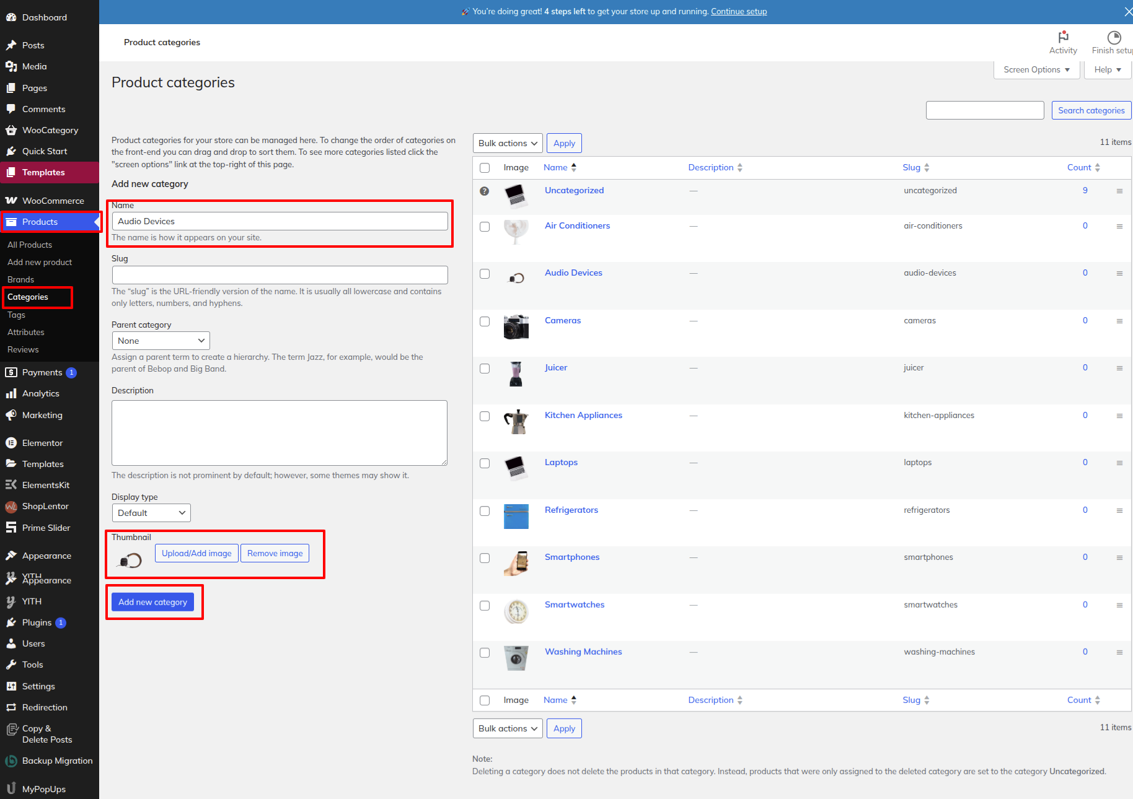Open the Activity flag icon

1063,37
